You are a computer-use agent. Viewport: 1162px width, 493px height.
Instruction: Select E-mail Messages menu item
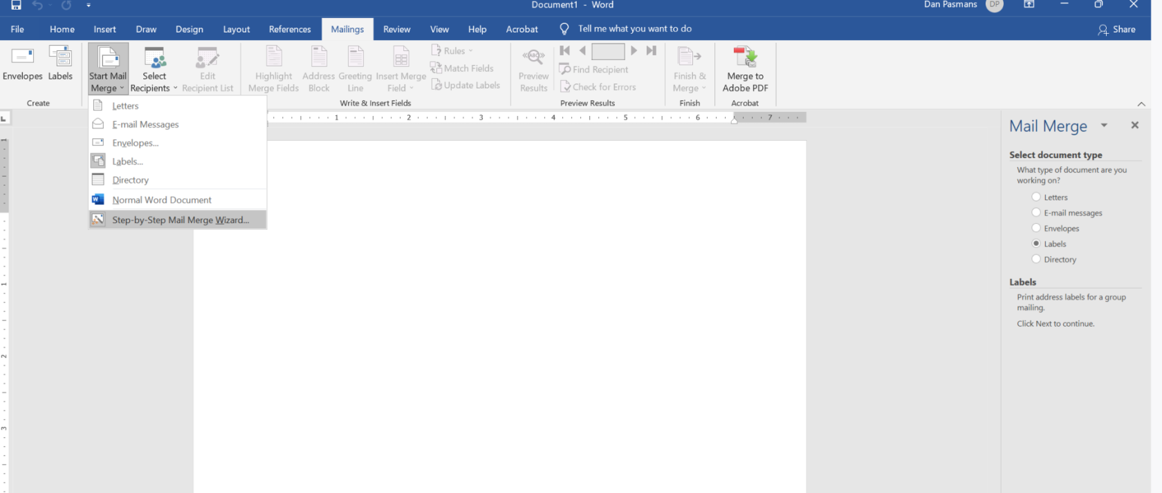[x=178, y=124]
